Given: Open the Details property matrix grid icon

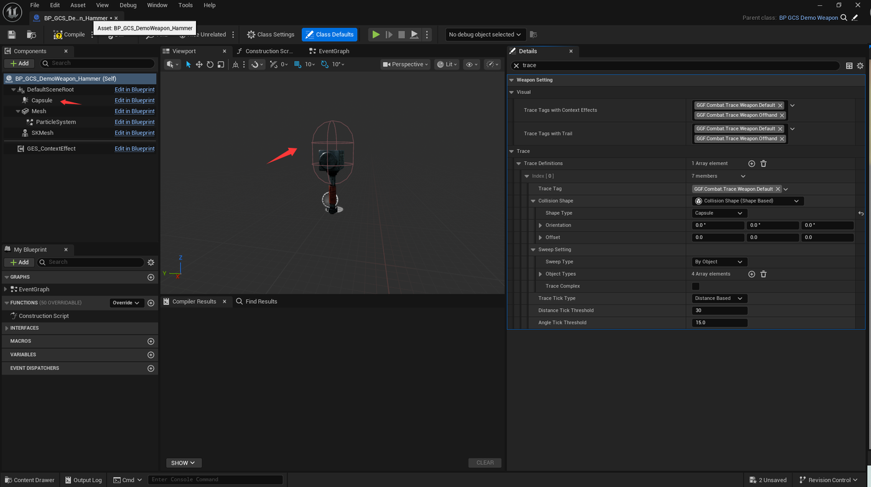Looking at the screenshot, I should [x=849, y=65].
